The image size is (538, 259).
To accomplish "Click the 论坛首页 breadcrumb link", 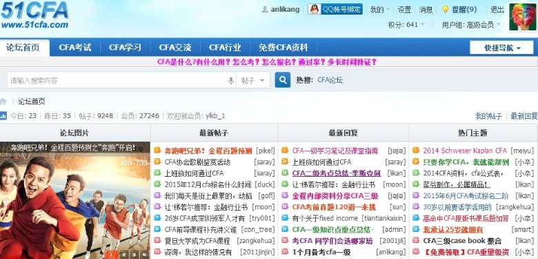I will point(32,102).
